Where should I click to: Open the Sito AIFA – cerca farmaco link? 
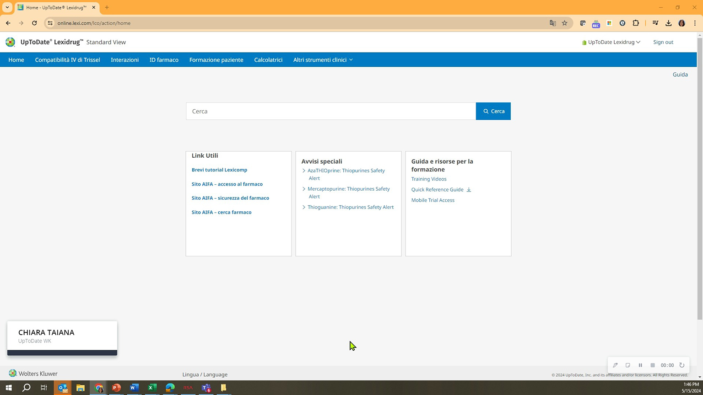click(222, 212)
